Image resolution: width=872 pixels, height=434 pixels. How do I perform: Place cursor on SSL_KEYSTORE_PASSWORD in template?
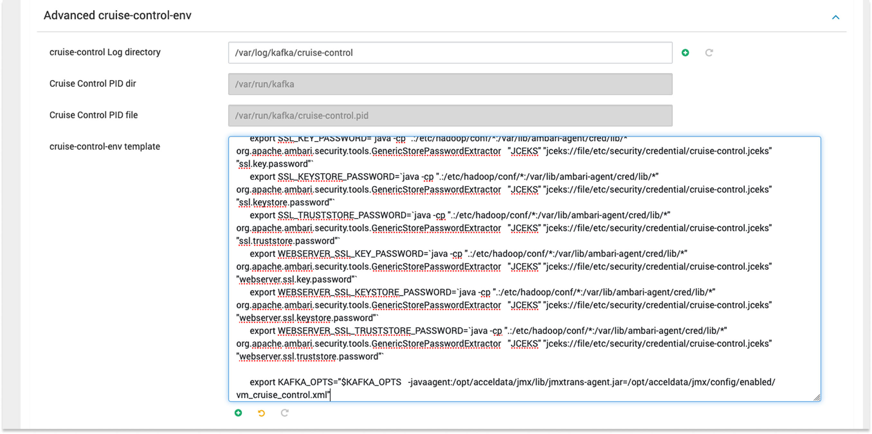(339, 177)
